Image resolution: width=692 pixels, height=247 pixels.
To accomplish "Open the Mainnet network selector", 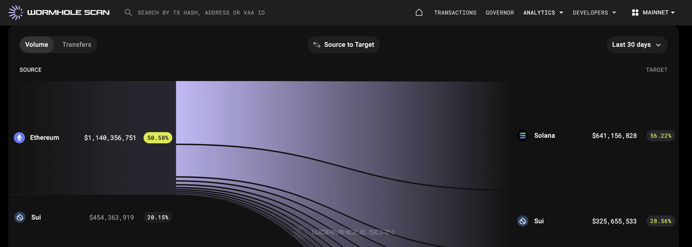I will click(653, 13).
